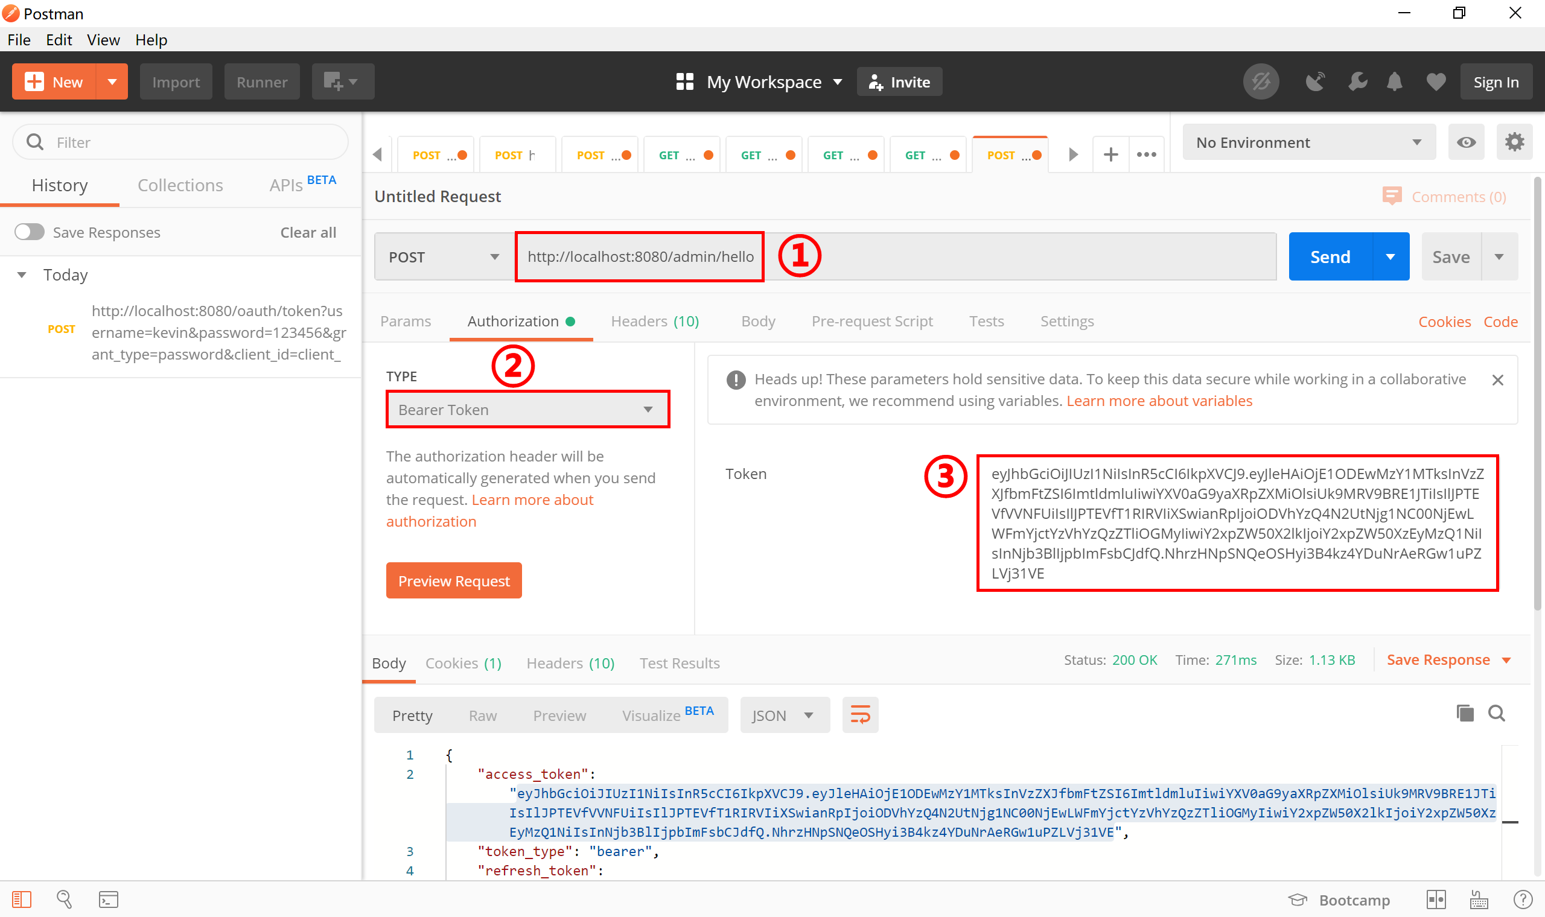
Task: Search within the response body
Action: (1496, 713)
